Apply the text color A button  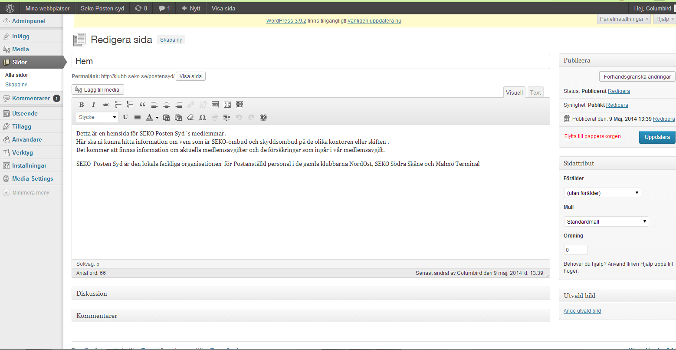tap(149, 117)
